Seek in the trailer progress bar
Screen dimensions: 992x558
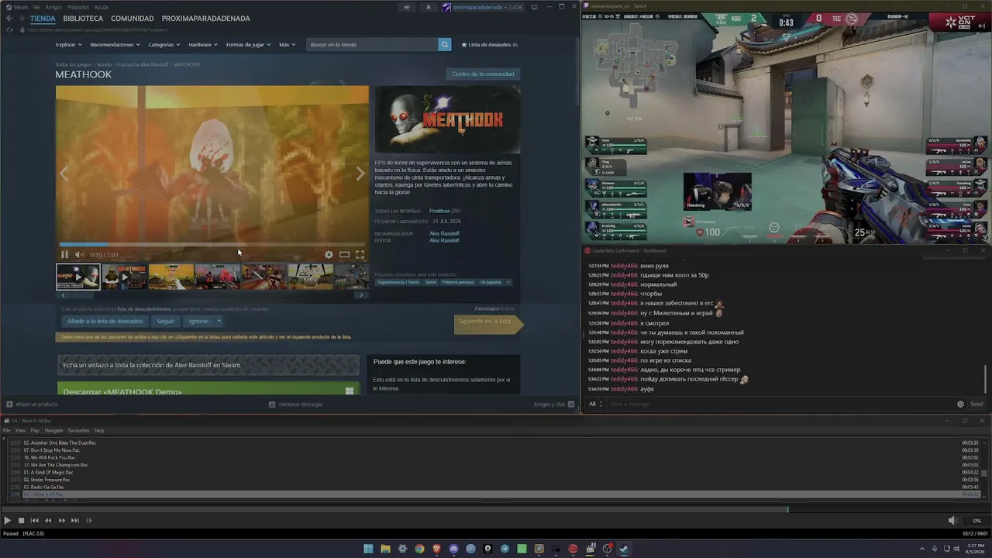tap(212, 245)
